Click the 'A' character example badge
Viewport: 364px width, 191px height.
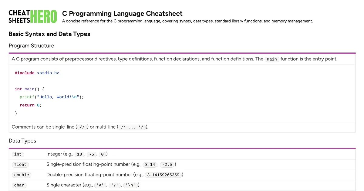tap(100, 185)
